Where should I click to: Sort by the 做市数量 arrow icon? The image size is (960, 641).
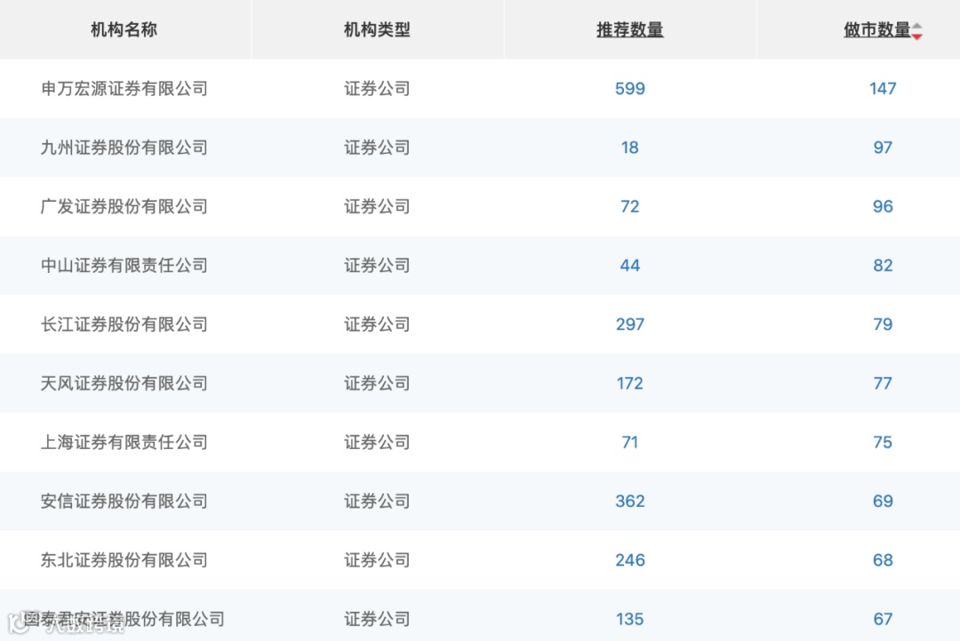(x=916, y=30)
